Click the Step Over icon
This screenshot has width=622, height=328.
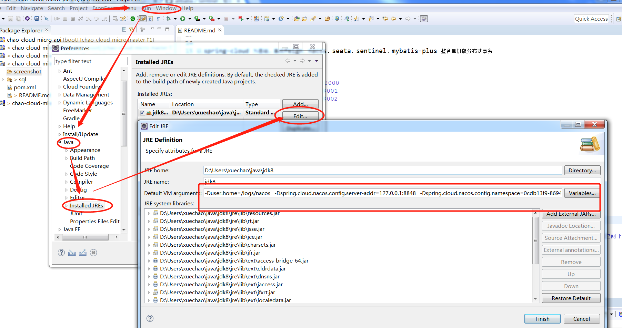pyautogui.click(x=97, y=19)
